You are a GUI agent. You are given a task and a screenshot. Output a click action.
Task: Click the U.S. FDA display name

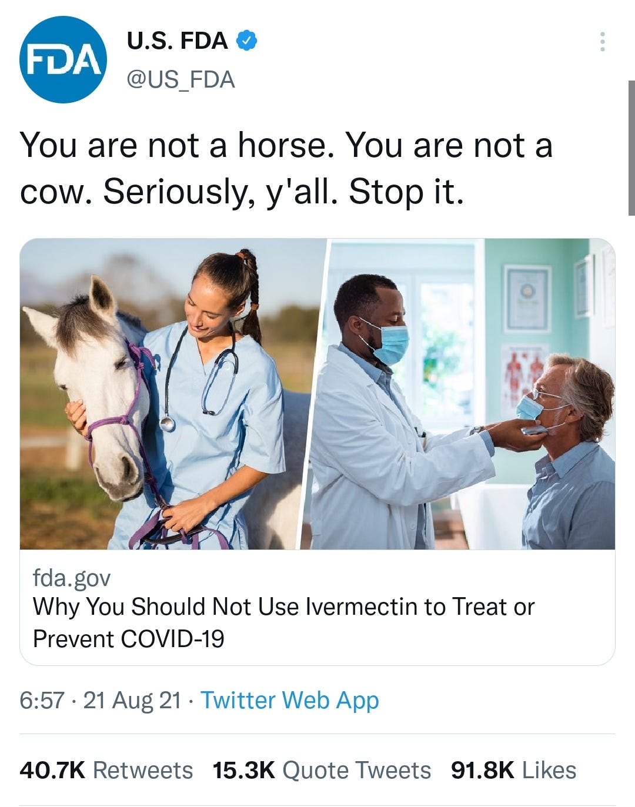pos(174,40)
